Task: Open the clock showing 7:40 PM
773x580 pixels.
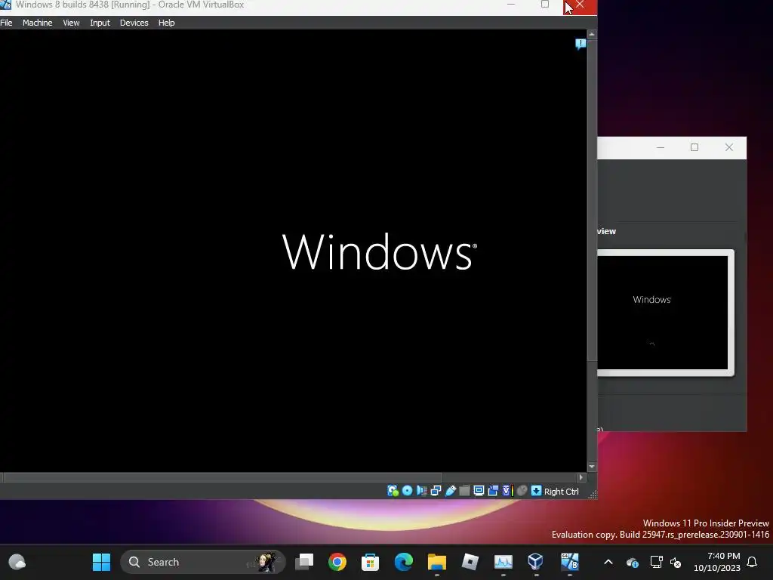Action: (x=717, y=562)
